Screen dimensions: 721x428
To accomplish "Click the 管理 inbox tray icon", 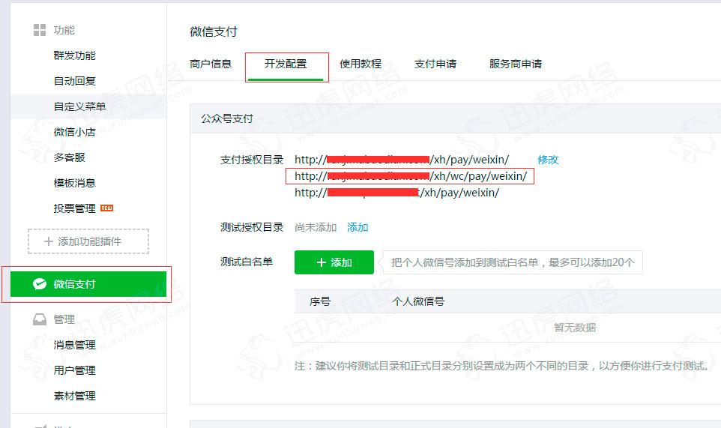I will [x=40, y=319].
